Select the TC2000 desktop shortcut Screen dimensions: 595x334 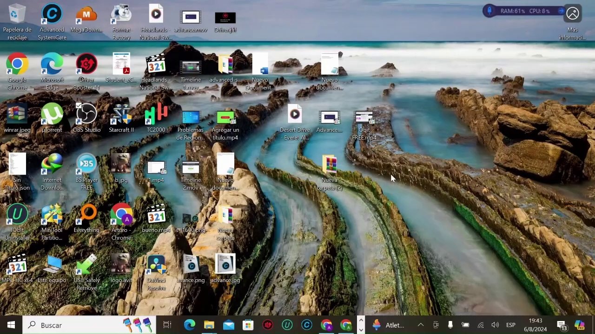156,118
